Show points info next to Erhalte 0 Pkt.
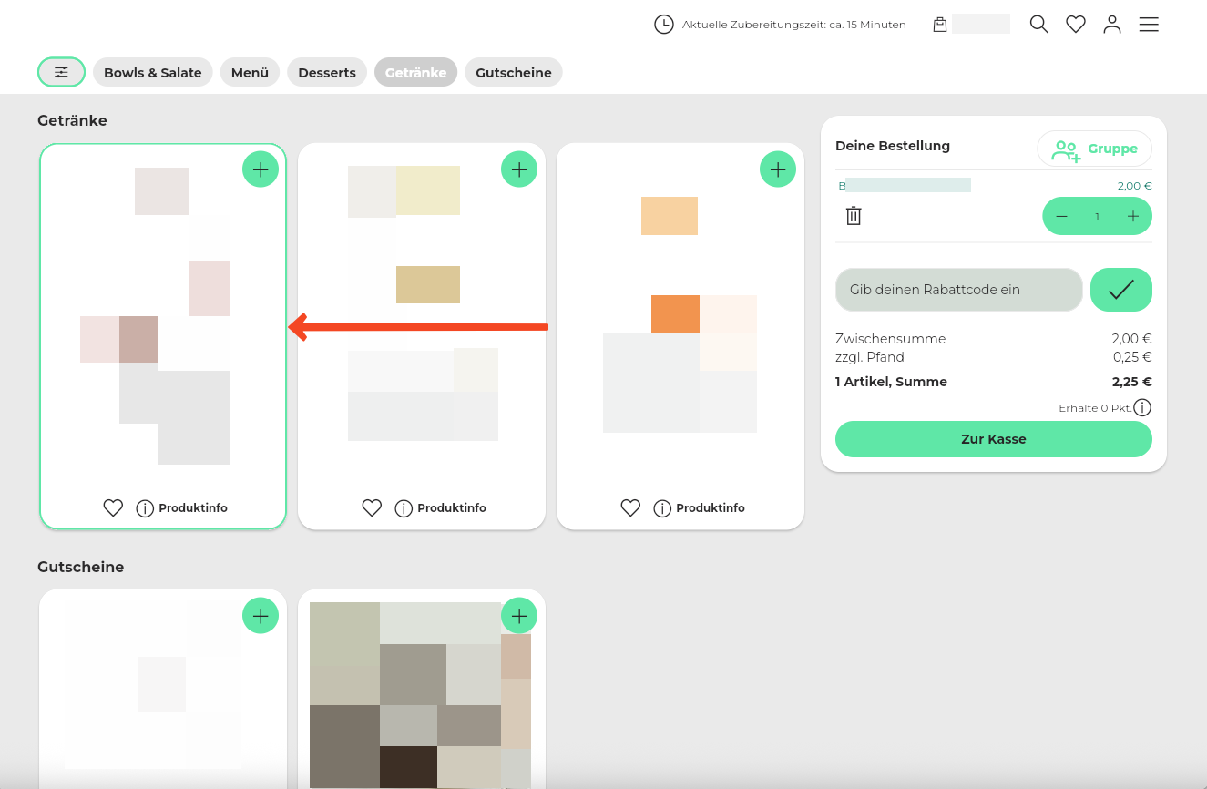This screenshot has height=789, width=1207. 1142,407
